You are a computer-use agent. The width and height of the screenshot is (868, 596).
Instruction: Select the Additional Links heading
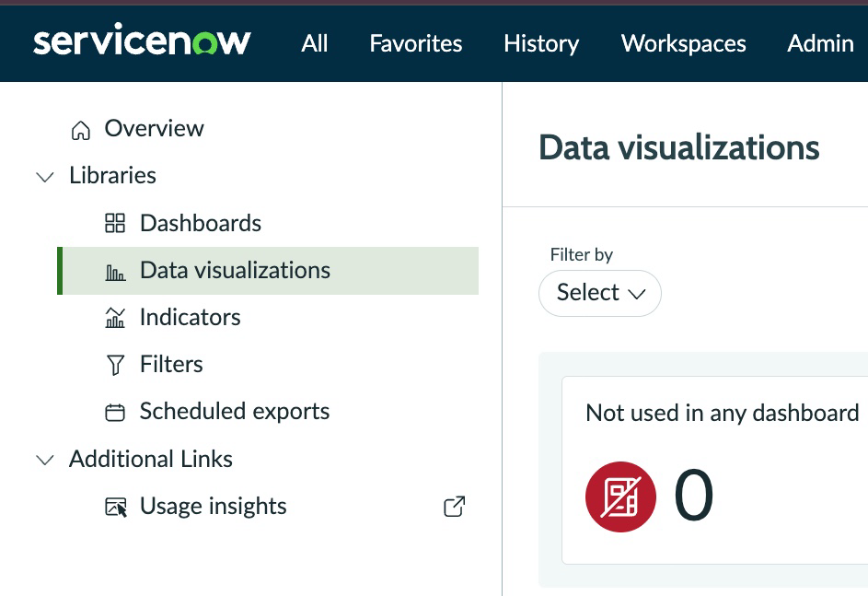[x=151, y=459]
